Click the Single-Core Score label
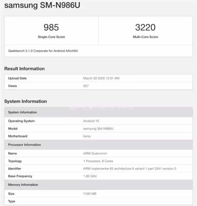 [51, 37]
